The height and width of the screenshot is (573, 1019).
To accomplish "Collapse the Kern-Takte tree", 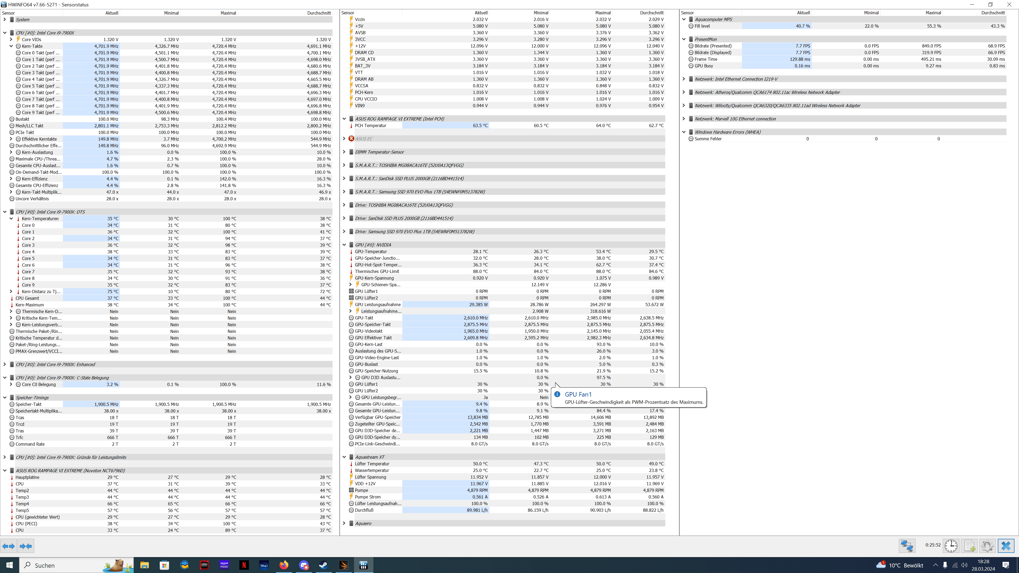I will (x=11, y=46).
